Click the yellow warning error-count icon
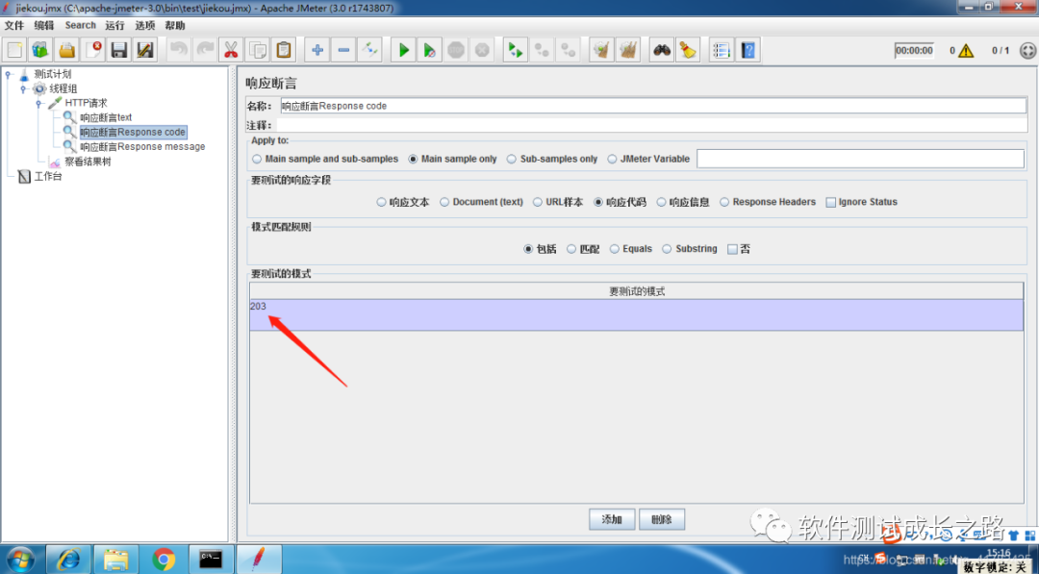 tap(966, 50)
